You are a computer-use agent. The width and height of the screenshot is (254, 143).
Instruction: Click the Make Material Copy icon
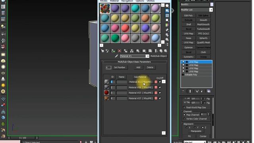pyautogui.click(x=125, y=51)
